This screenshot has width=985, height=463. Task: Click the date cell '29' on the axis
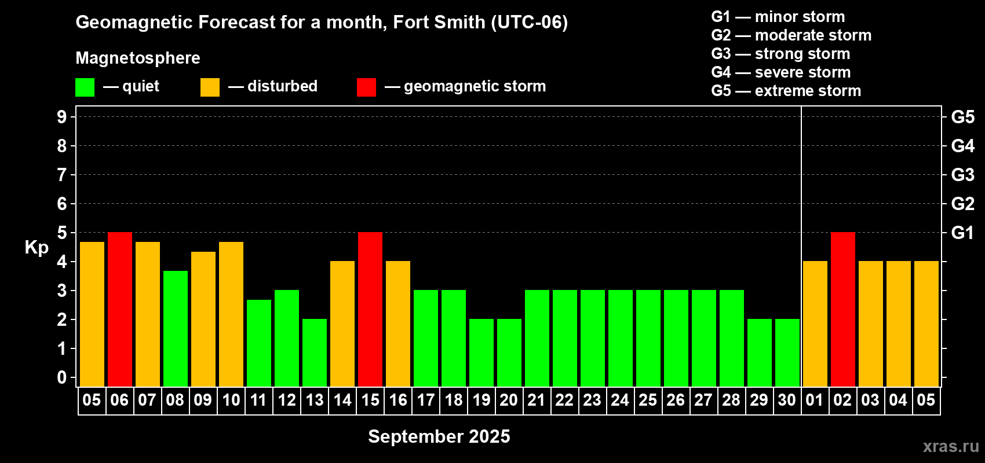(760, 400)
